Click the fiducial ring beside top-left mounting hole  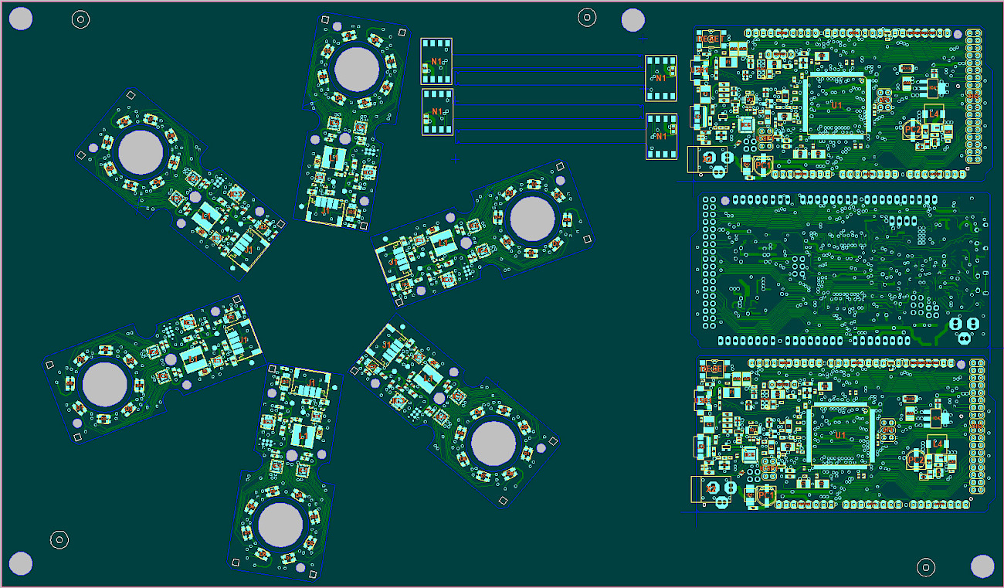coord(80,19)
